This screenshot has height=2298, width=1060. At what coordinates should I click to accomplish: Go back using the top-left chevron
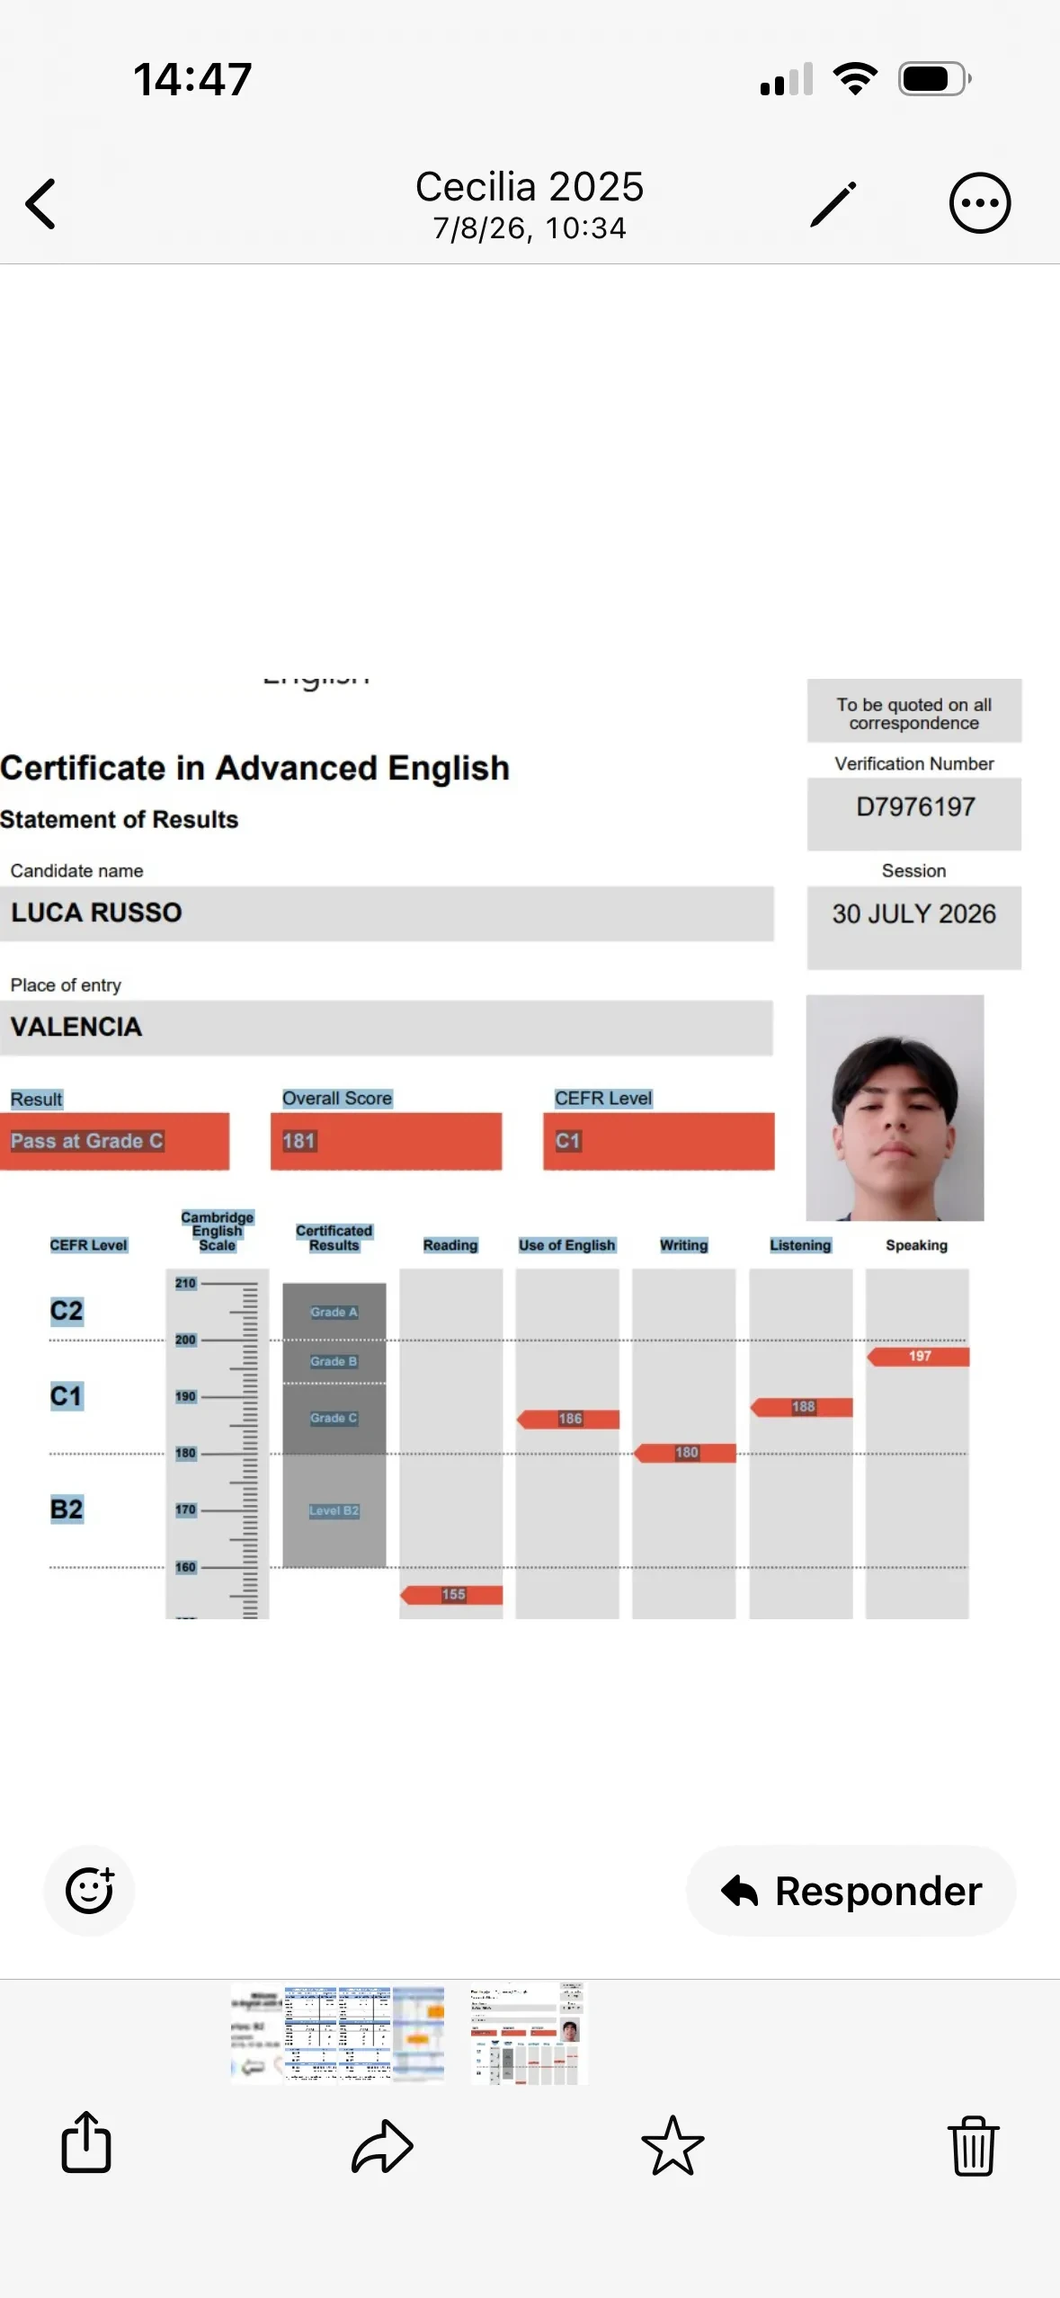tap(40, 203)
